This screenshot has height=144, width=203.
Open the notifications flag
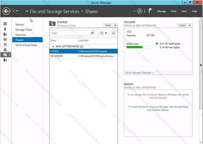tap(150, 11)
